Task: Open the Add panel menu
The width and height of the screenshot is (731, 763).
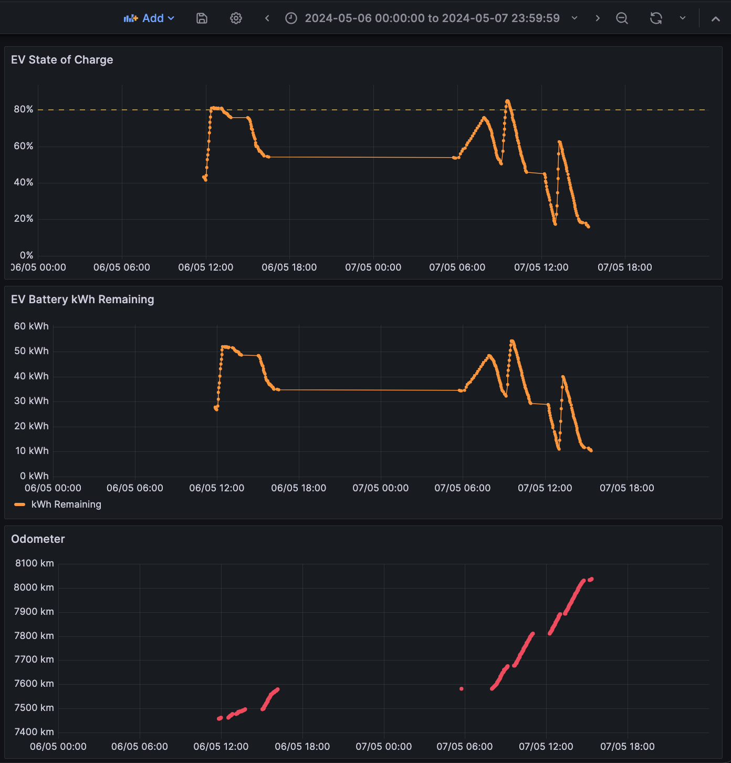Action: click(x=149, y=18)
